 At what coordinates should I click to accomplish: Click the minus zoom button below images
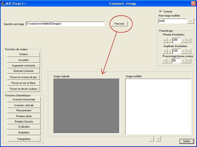coord(151,139)
